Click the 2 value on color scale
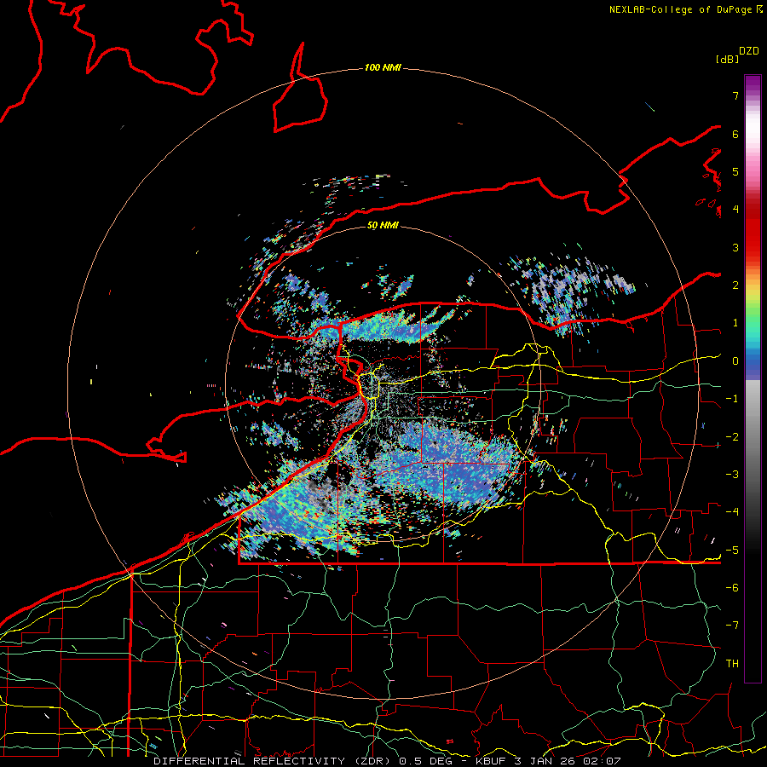The height and width of the screenshot is (767, 767). tap(735, 285)
